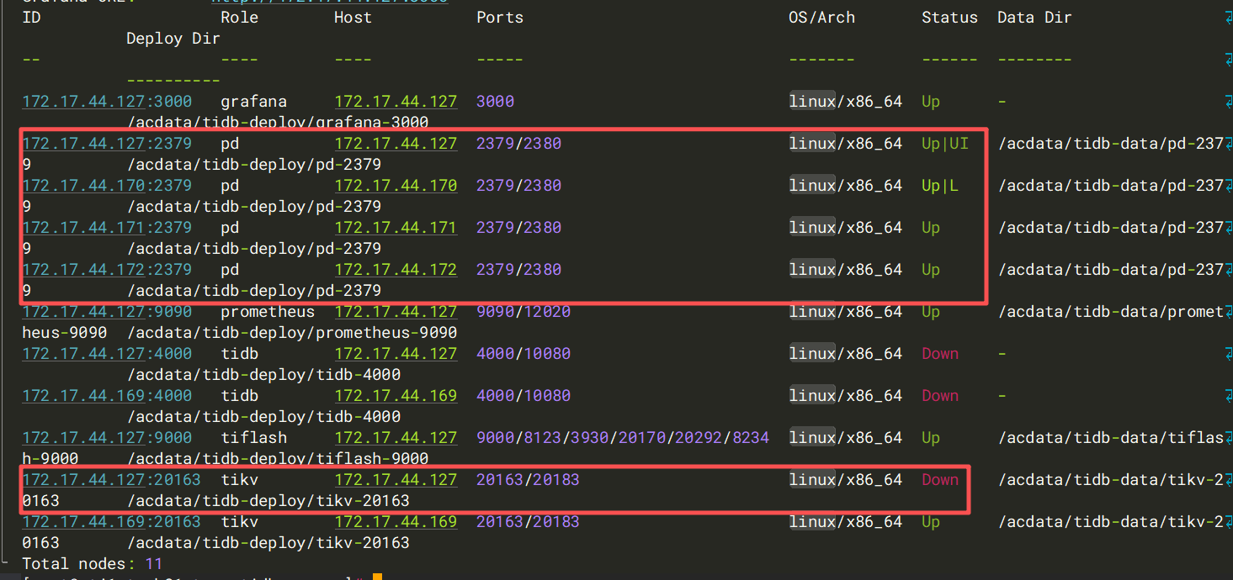Click host 172.17.44.170 in the pd row

[x=396, y=186]
